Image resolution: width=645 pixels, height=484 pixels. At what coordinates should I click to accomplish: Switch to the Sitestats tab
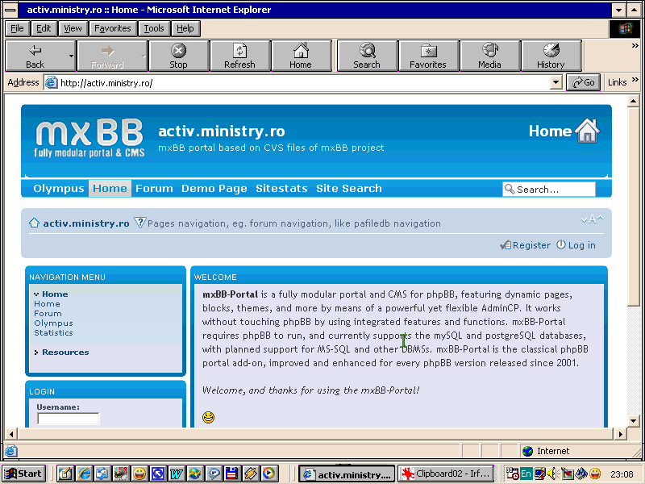pyautogui.click(x=281, y=189)
